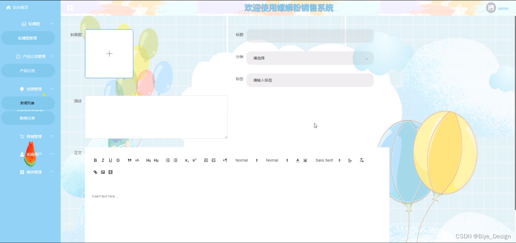Insert an image into the editor
Screen dimensions: 516x243
click(x=103, y=172)
